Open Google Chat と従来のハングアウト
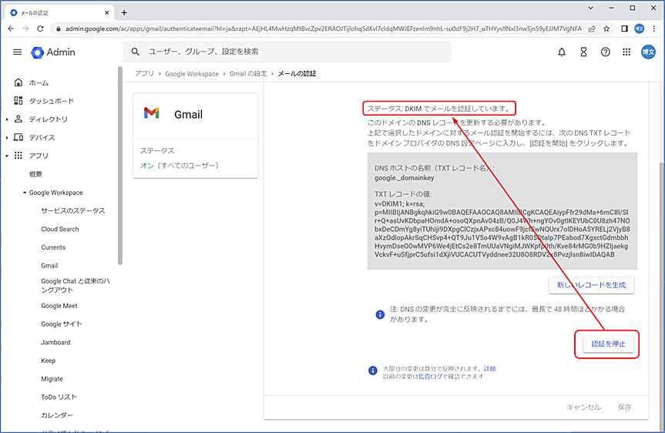Viewport: 665px width, 433px height. coord(75,285)
